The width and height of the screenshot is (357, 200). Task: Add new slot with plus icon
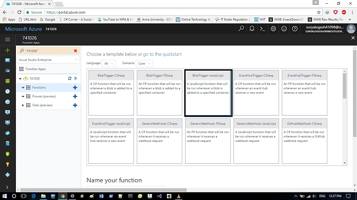[75, 105]
